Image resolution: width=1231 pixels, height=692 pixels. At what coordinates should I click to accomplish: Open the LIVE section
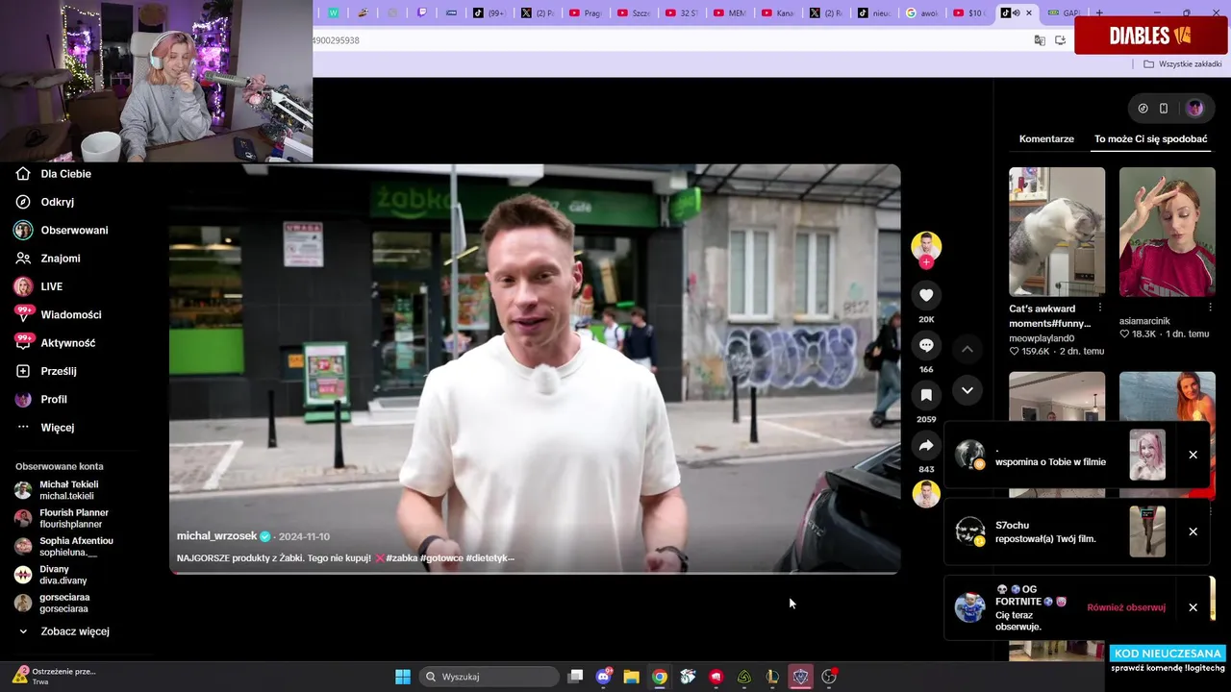point(39,286)
